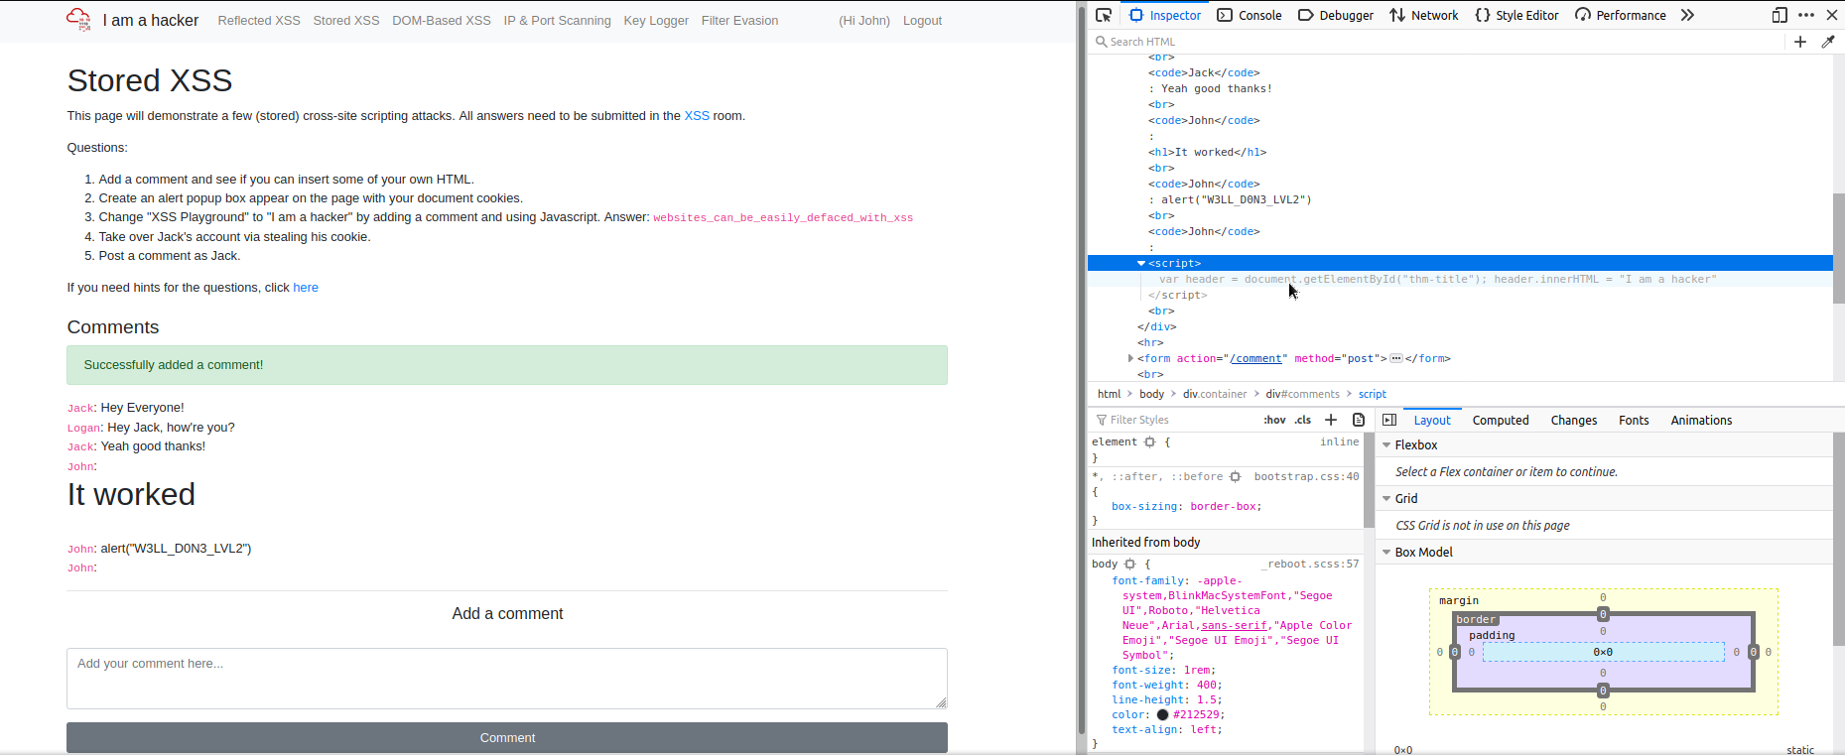Add a new CSS rule
The height and width of the screenshot is (755, 1845).
coord(1331,420)
